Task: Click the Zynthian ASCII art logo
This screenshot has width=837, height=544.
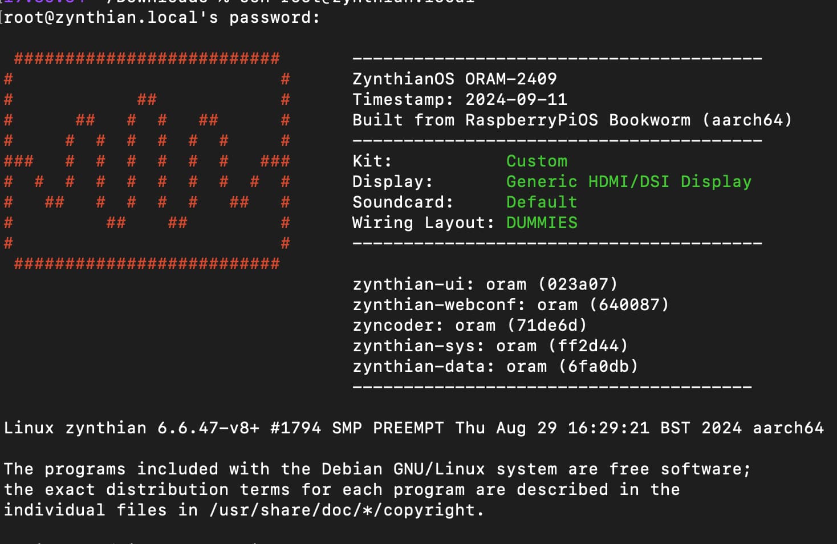Action: click(x=147, y=161)
